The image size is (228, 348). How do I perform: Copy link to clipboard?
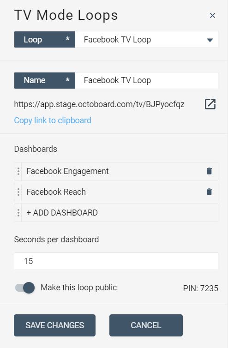click(x=53, y=120)
